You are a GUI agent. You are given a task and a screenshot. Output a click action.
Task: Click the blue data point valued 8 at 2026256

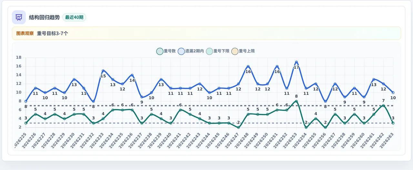coord(325,101)
